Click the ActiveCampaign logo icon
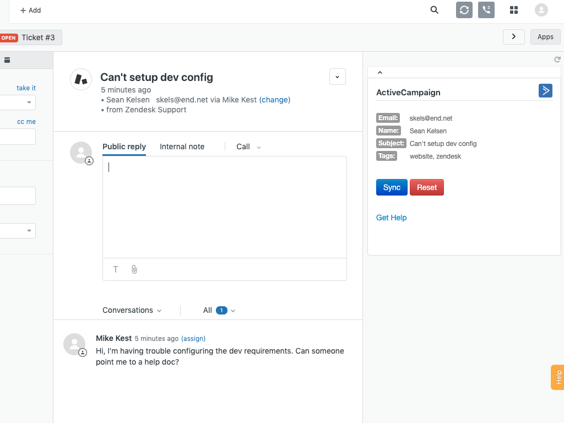 pyautogui.click(x=545, y=91)
